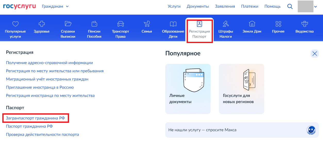Image resolution: width=323 pixels, height=141 pixels.
Task: Open the Штрафы Налоги gavel icon
Action: tap(226, 24)
